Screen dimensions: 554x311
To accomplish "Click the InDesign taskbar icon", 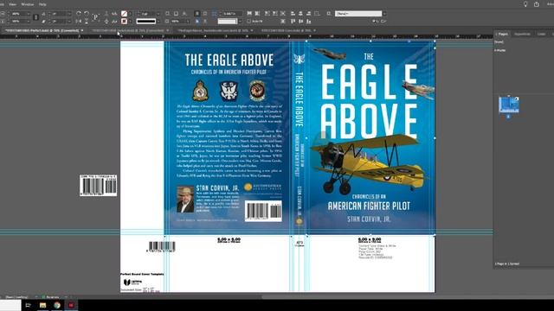I will pyautogui.click(x=71, y=305).
